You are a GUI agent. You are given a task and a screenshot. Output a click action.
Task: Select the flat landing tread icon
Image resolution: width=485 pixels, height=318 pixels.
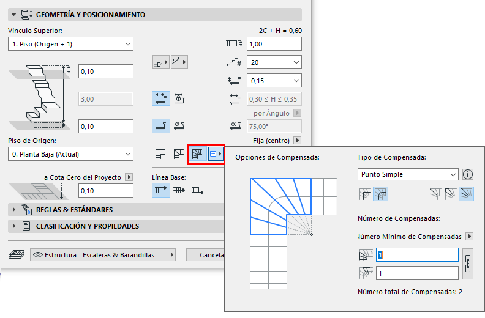pos(161,126)
